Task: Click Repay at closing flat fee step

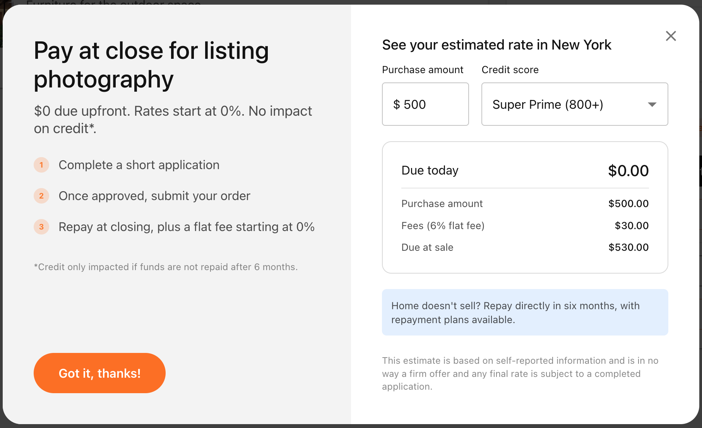Action: pos(187,227)
